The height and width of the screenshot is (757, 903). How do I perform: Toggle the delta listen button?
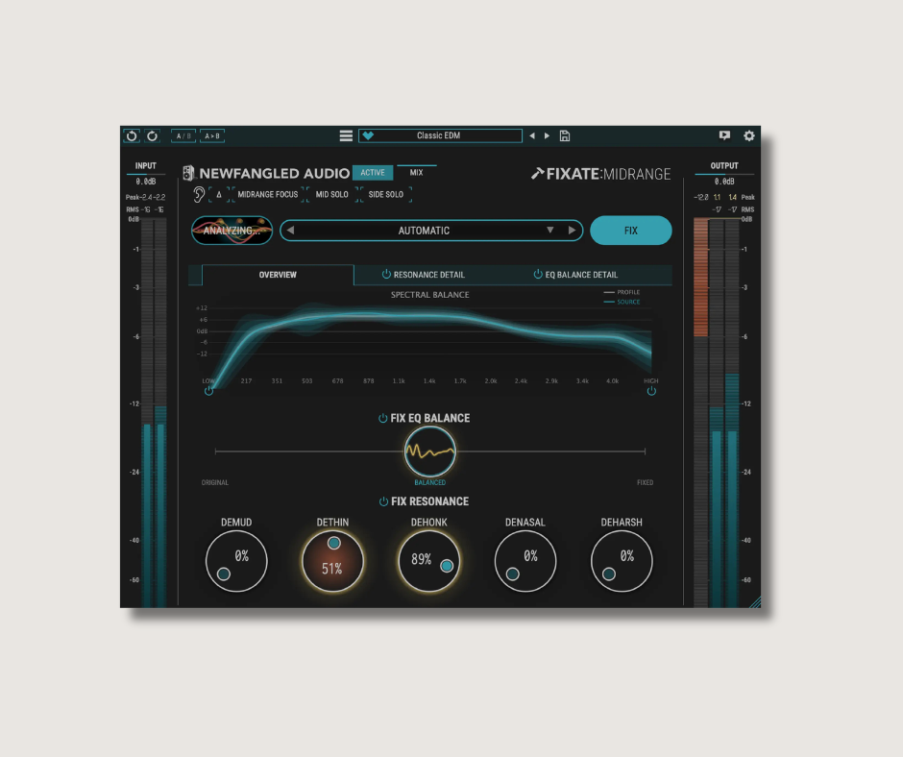click(x=219, y=195)
